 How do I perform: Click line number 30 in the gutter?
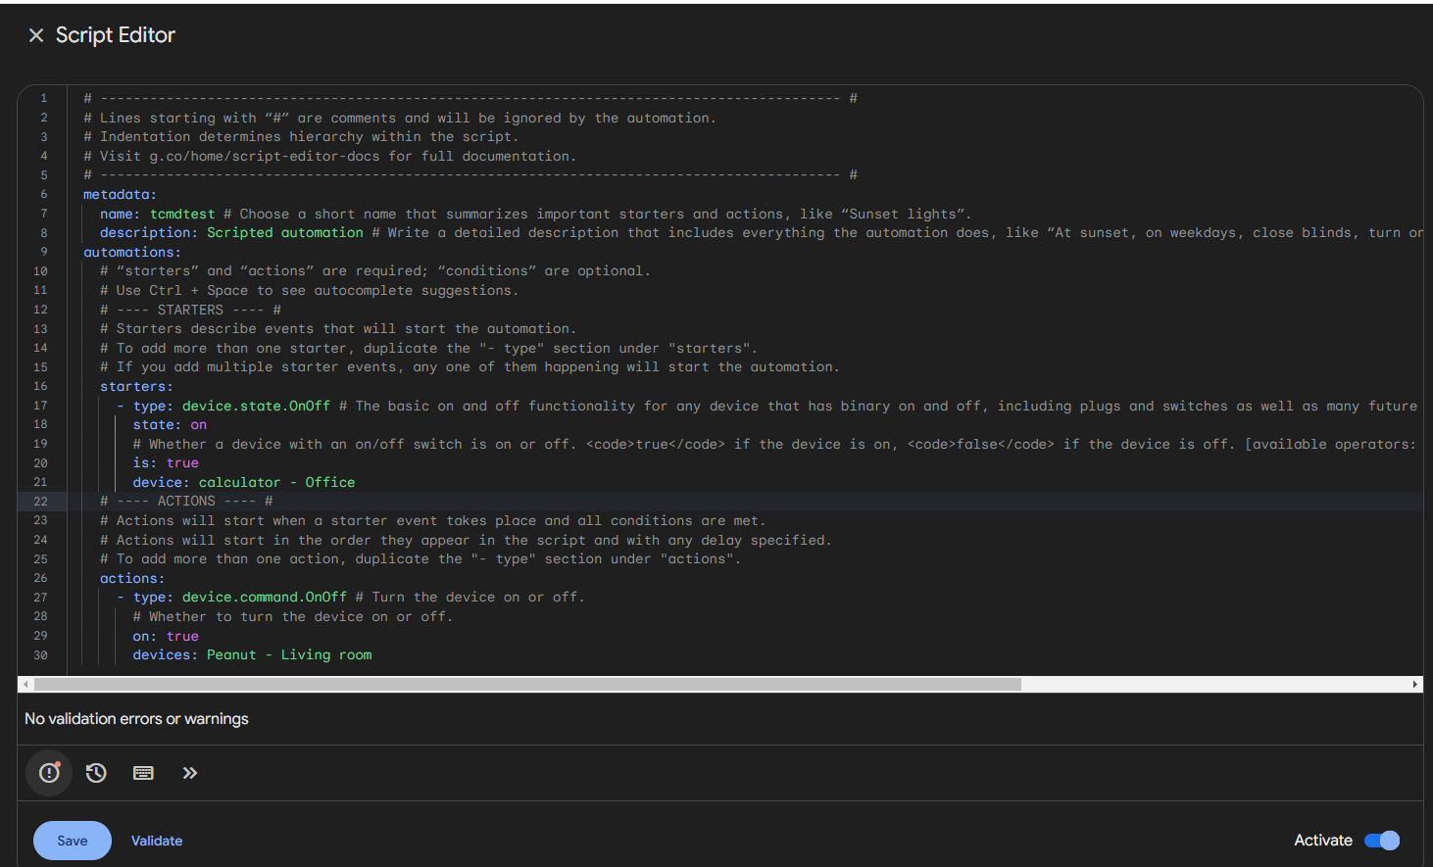pos(40,655)
